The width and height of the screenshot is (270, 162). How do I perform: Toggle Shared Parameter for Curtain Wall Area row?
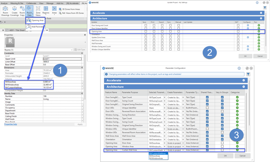(x=207, y=150)
